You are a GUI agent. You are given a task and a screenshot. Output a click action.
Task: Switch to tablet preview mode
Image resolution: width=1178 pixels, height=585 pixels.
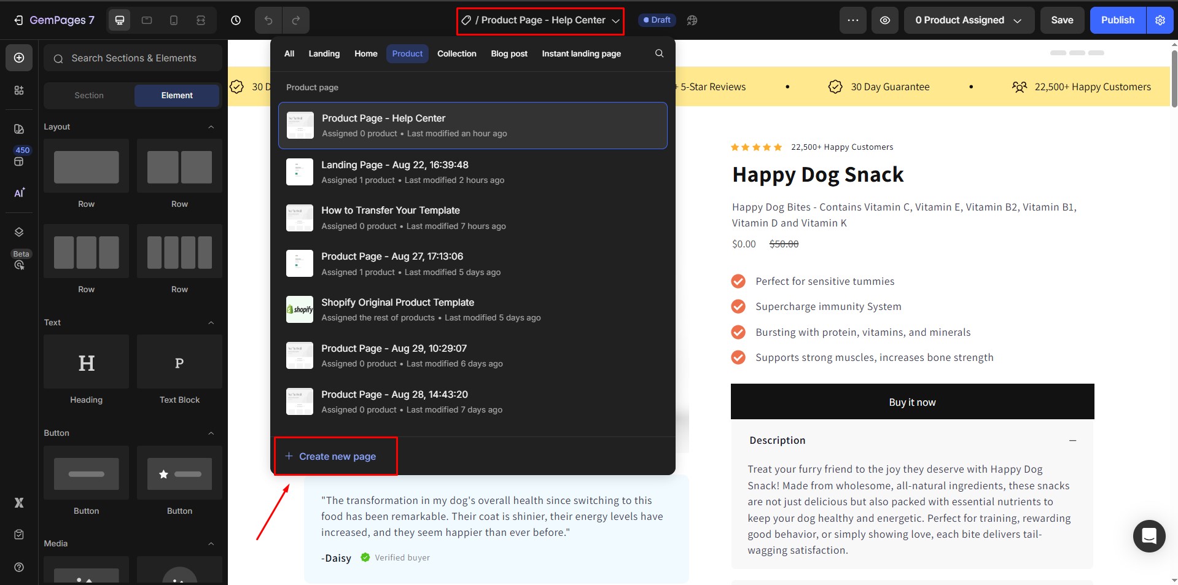pos(147,20)
